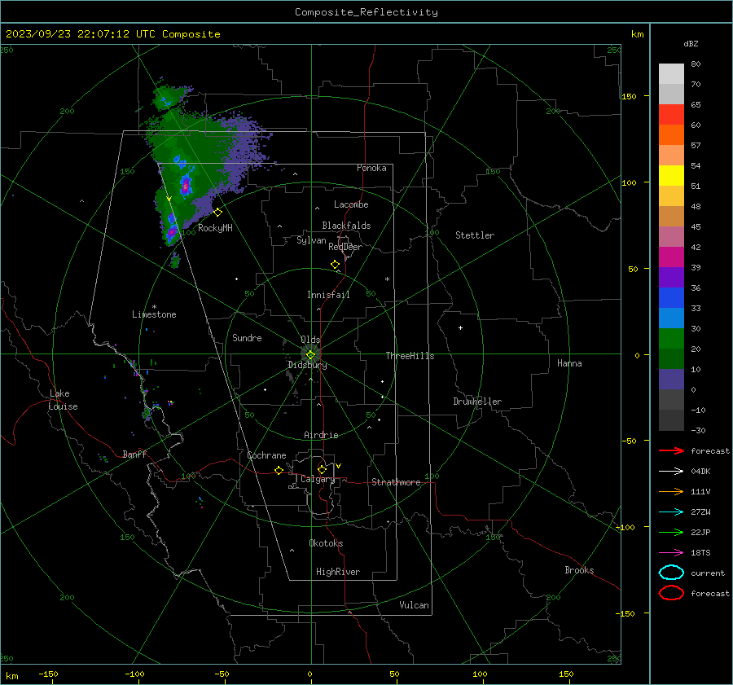The height and width of the screenshot is (685, 733).
Task: Click the yellow diamond marker below Cochrane
Action: coord(279,470)
